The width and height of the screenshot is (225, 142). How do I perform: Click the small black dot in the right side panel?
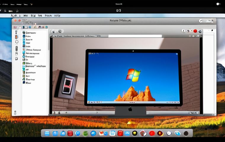coord(212,30)
